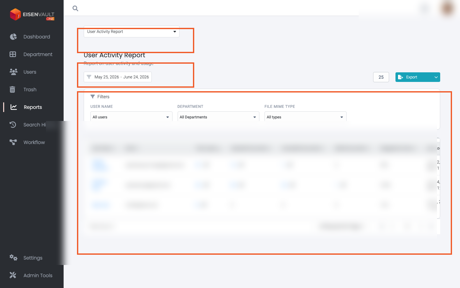The image size is (460, 288).
Task: Click the Filters funnel icon
Action: point(93,97)
